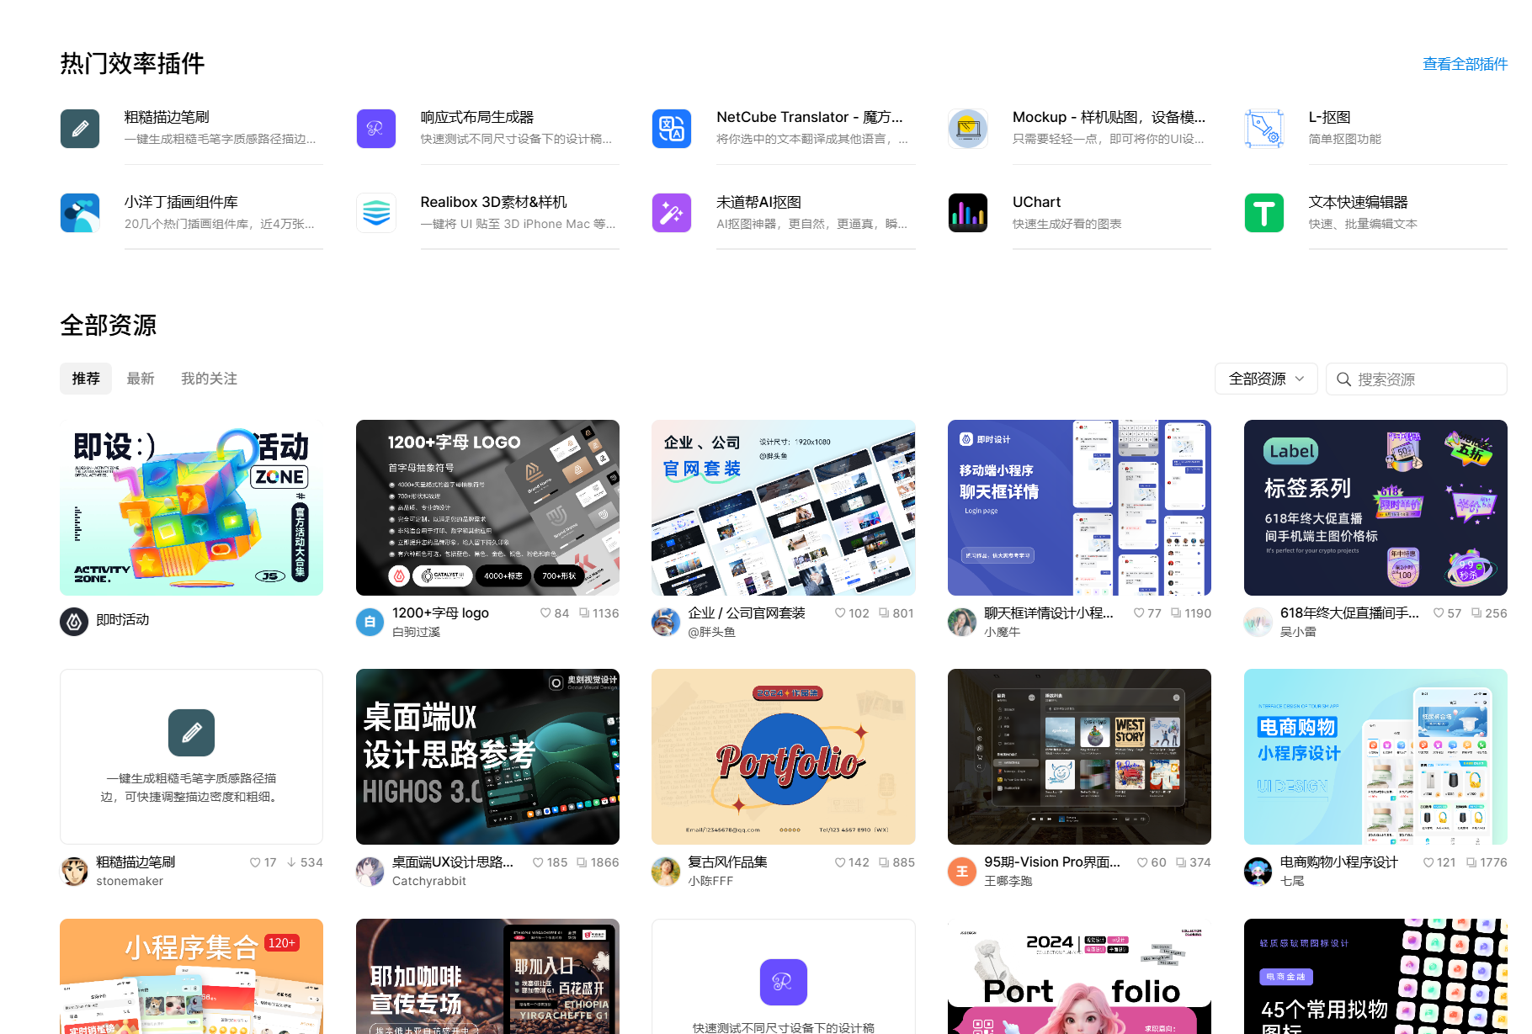Open the L-抠图 plugin icon
Screen dimensions: 1532x1034
pos(1264,129)
